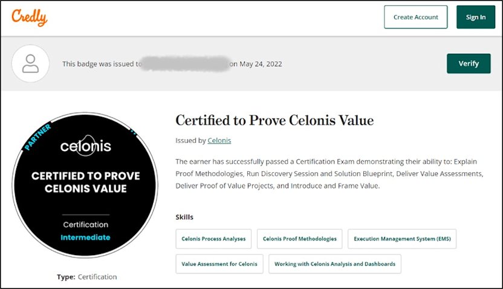Click the Type: Certification text below badge
This screenshot has height=289, width=503.
pyautogui.click(x=87, y=277)
